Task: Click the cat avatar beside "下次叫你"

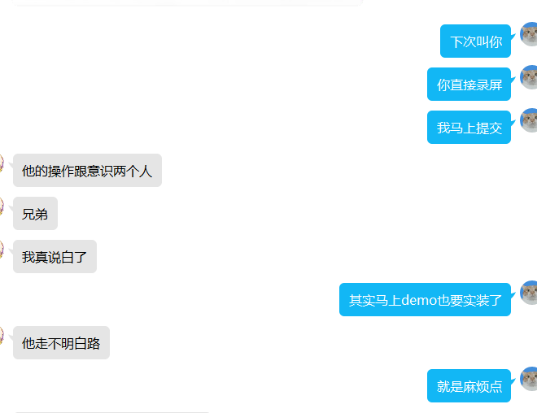Action: click(529, 34)
